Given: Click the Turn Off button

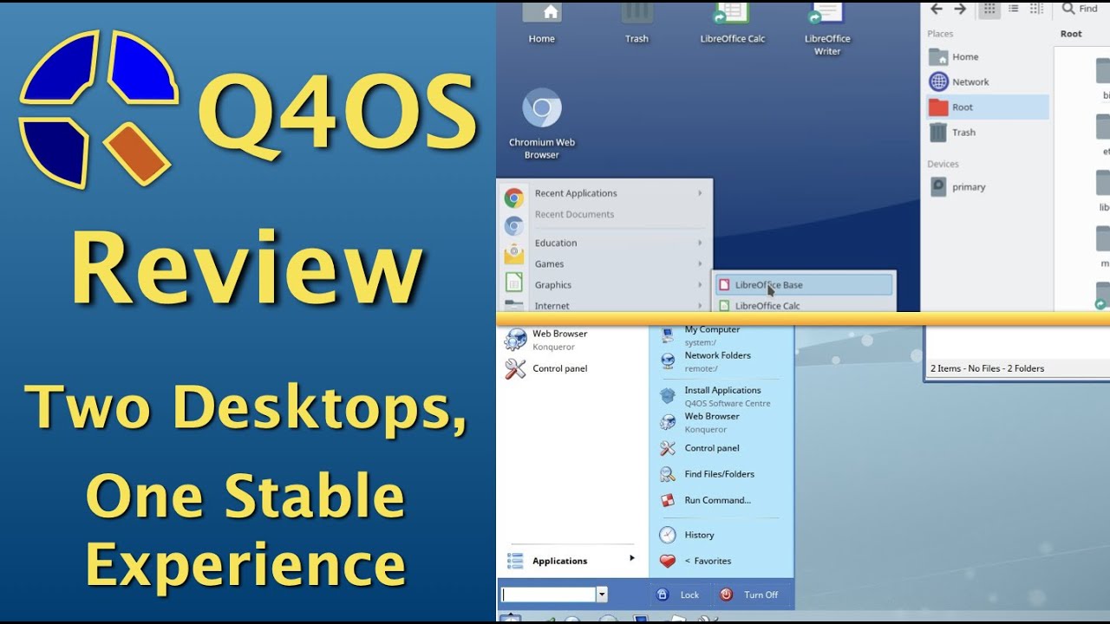Looking at the screenshot, I should pos(750,595).
